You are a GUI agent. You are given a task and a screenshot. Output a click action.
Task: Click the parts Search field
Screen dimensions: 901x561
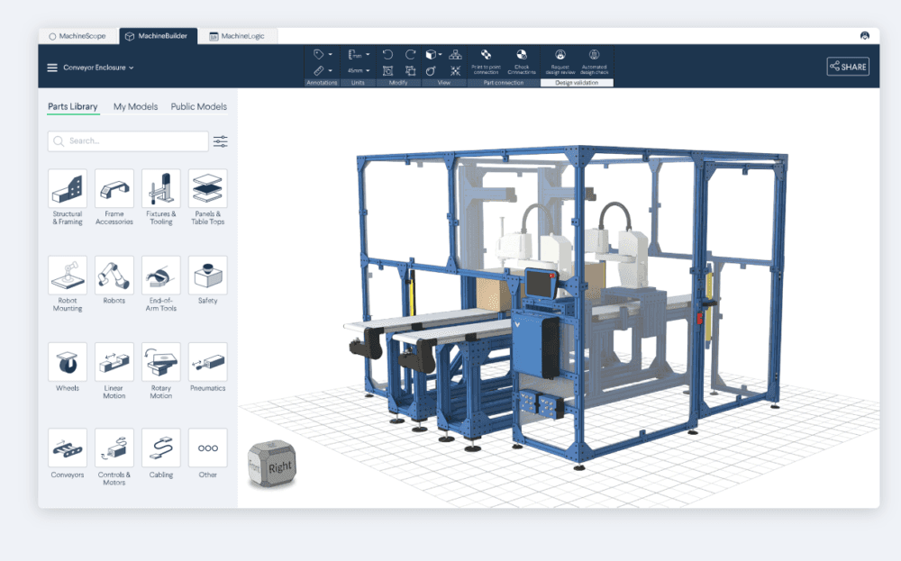tap(128, 141)
